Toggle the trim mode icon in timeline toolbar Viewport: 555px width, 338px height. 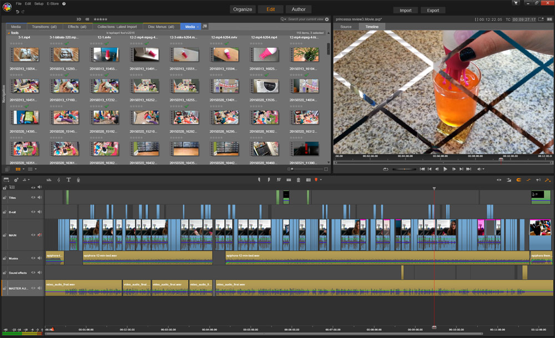tap(499, 180)
